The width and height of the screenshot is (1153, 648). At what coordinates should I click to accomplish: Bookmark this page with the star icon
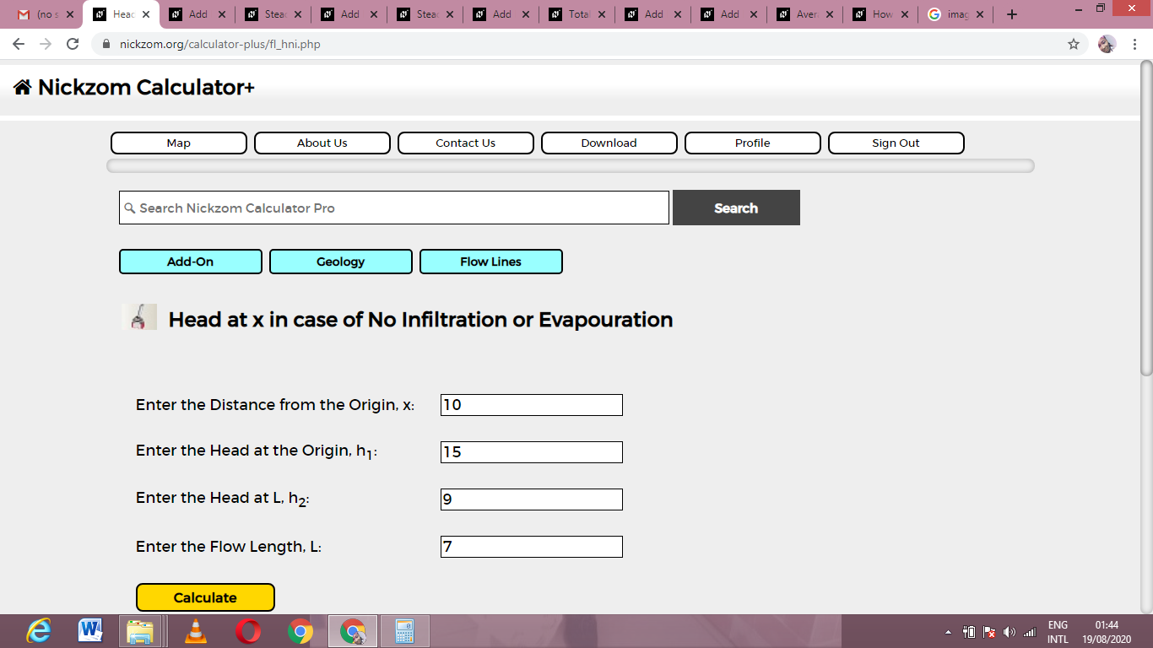1074,44
